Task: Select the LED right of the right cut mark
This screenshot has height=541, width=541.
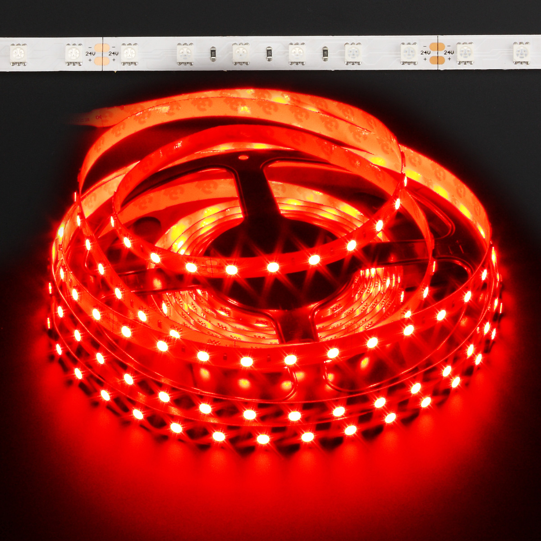Action: point(465,54)
